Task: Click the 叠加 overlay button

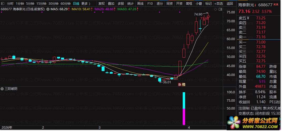Action: (x=111, y=4)
